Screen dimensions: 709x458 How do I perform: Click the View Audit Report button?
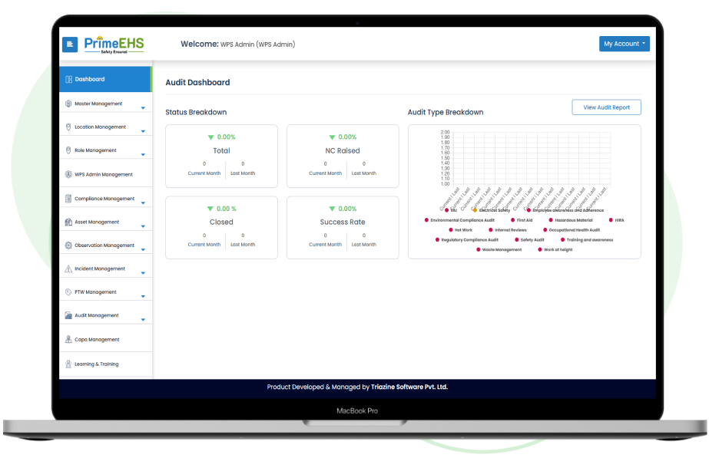(x=606, y=107)
